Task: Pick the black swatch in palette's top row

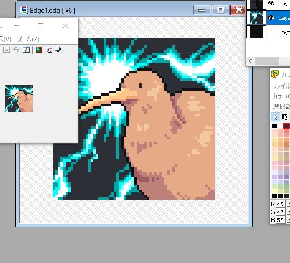Action: coord(274,126)
